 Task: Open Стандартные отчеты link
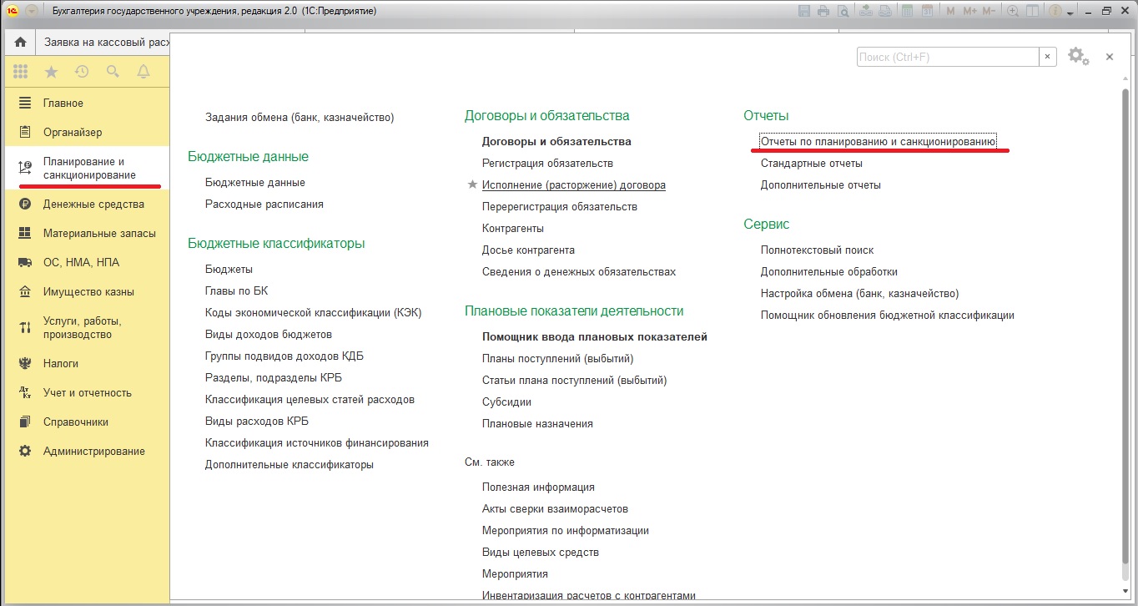click(x=812, y=164)
